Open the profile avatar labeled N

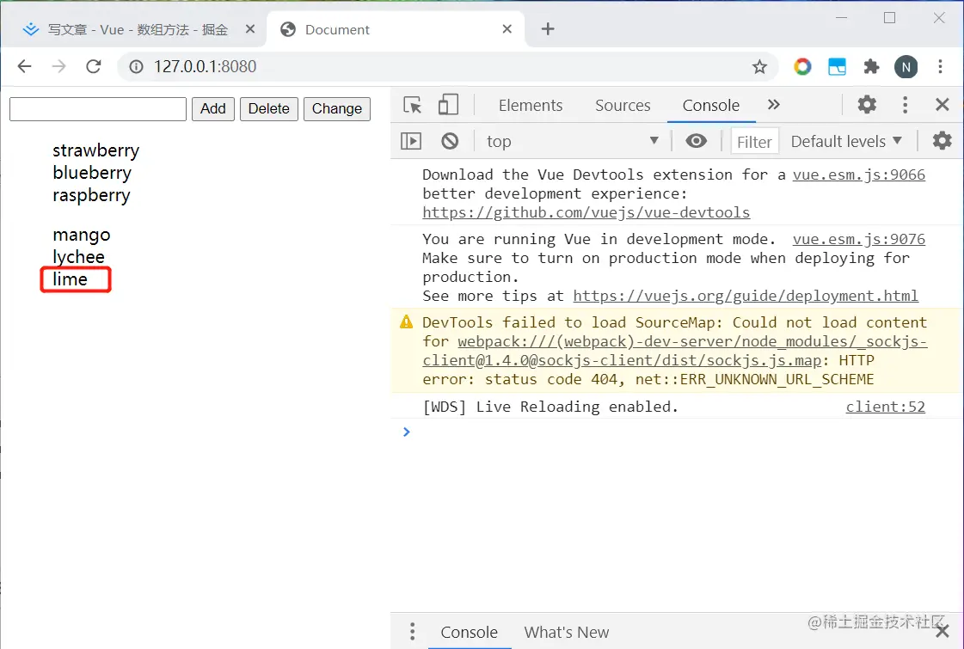tap(906, 66)
